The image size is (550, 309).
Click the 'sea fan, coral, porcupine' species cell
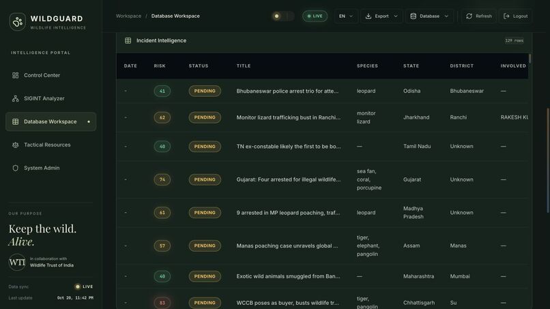[x=369, y=179]
